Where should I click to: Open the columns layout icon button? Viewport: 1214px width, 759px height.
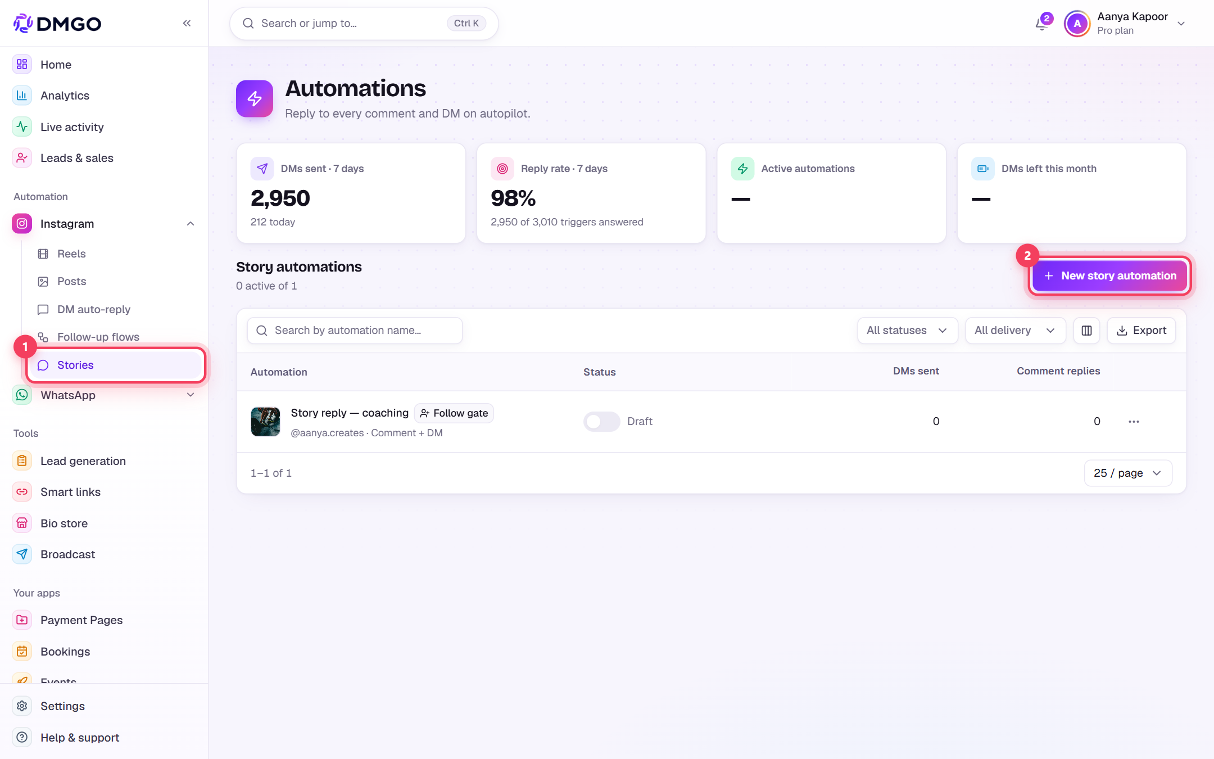1086,331
